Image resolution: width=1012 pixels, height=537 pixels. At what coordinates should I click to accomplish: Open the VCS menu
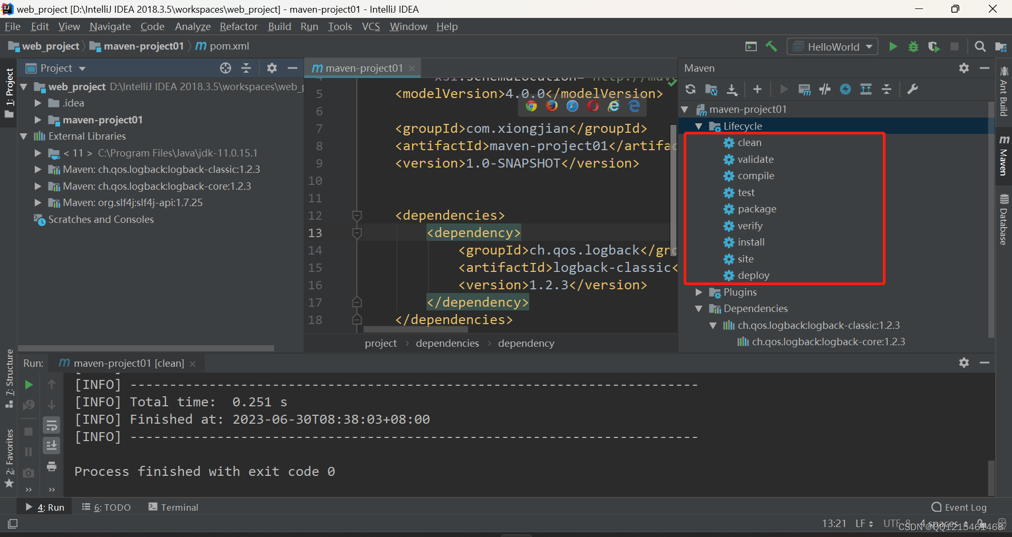pos(371,26)
